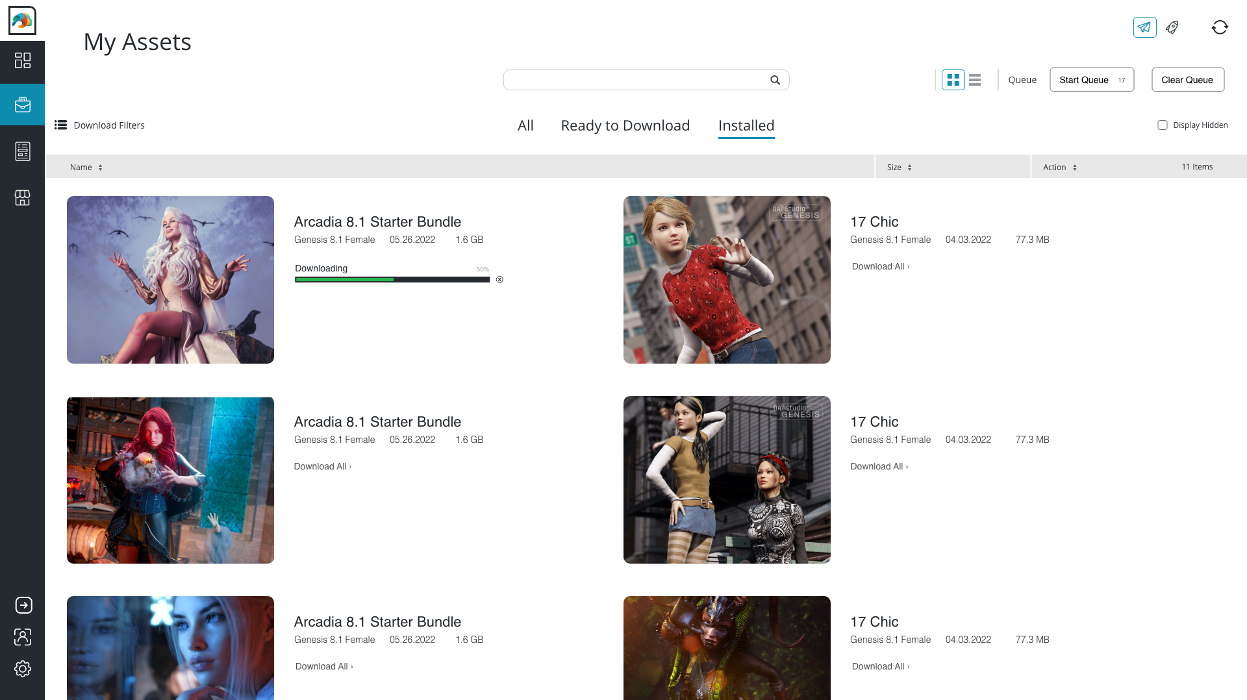Screen dimensions: 1247x700
Task: Open third Arcadia 8.1 Starter Bundle title
Action: point(377,622)
